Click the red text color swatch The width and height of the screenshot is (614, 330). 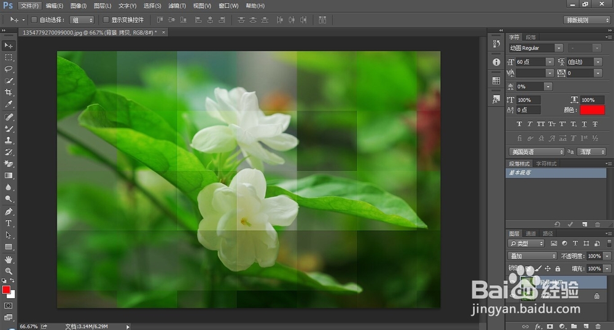tap(593, 110)
